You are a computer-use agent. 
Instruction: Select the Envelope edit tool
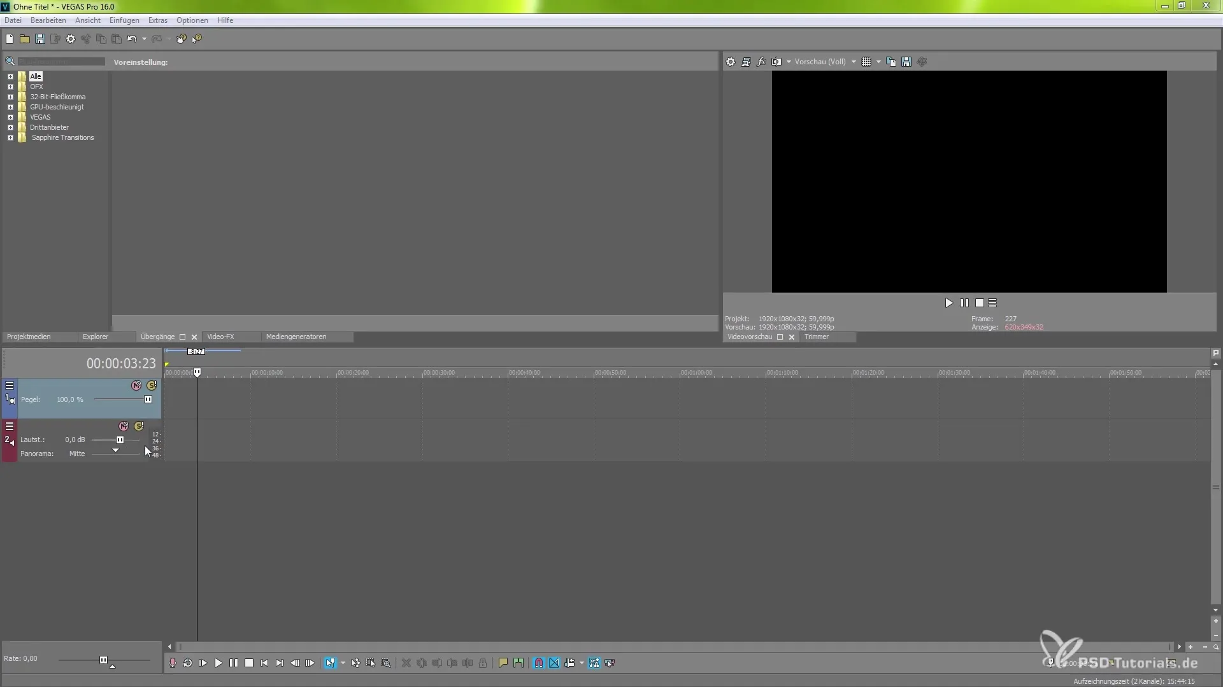(355, 663)
